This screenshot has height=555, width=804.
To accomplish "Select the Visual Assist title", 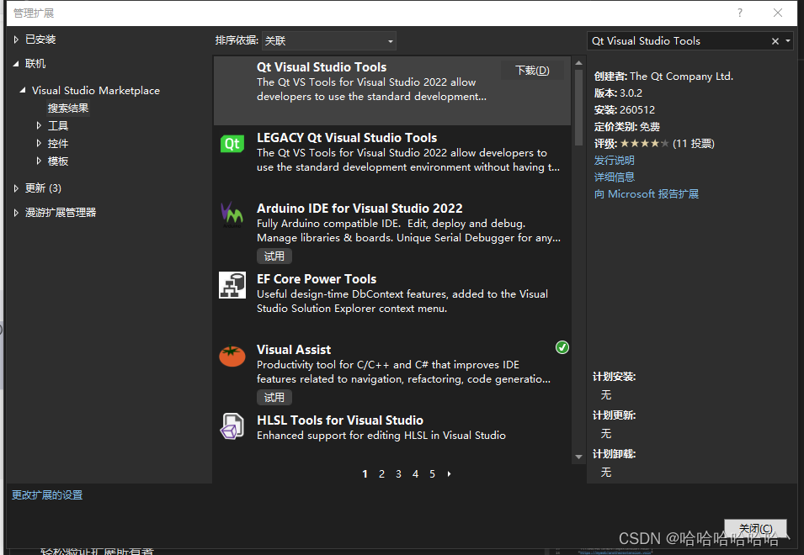I will tap(294, 350).
